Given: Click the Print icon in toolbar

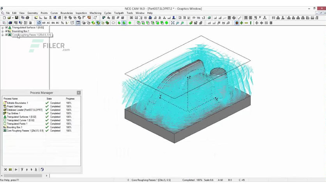Looking at the screenshot, I should 27,18.
